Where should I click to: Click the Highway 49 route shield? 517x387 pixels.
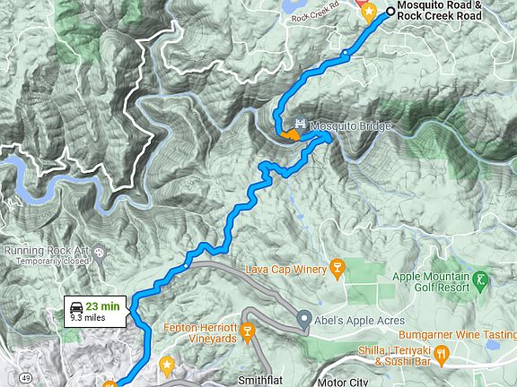25,377
